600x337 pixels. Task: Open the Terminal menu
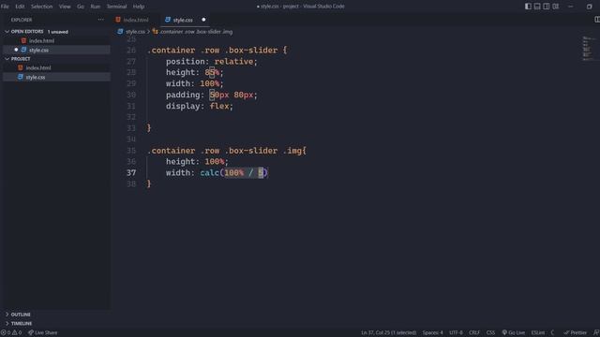coord(116,7)
